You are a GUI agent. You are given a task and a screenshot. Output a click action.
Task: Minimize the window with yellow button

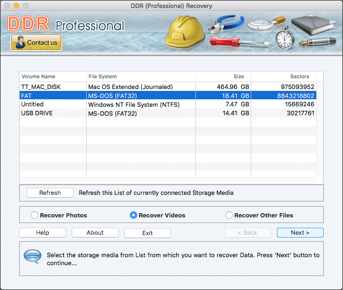(16, 6)
